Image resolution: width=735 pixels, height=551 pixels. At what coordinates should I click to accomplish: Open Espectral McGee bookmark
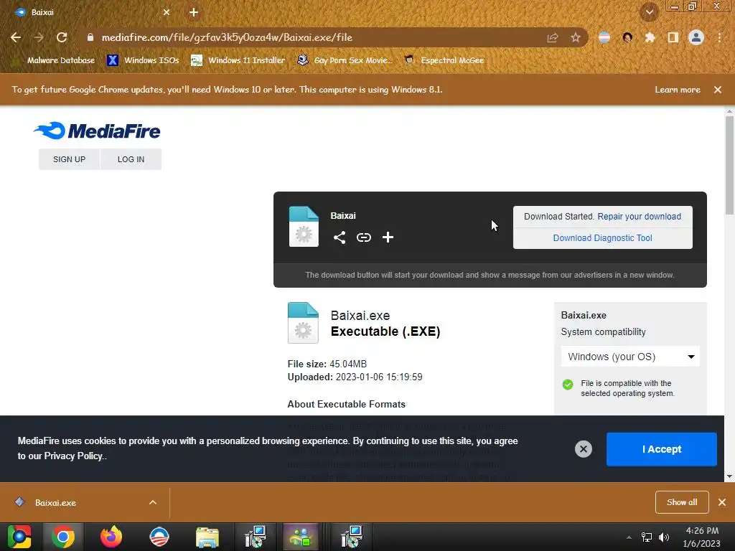pos(444,60)
